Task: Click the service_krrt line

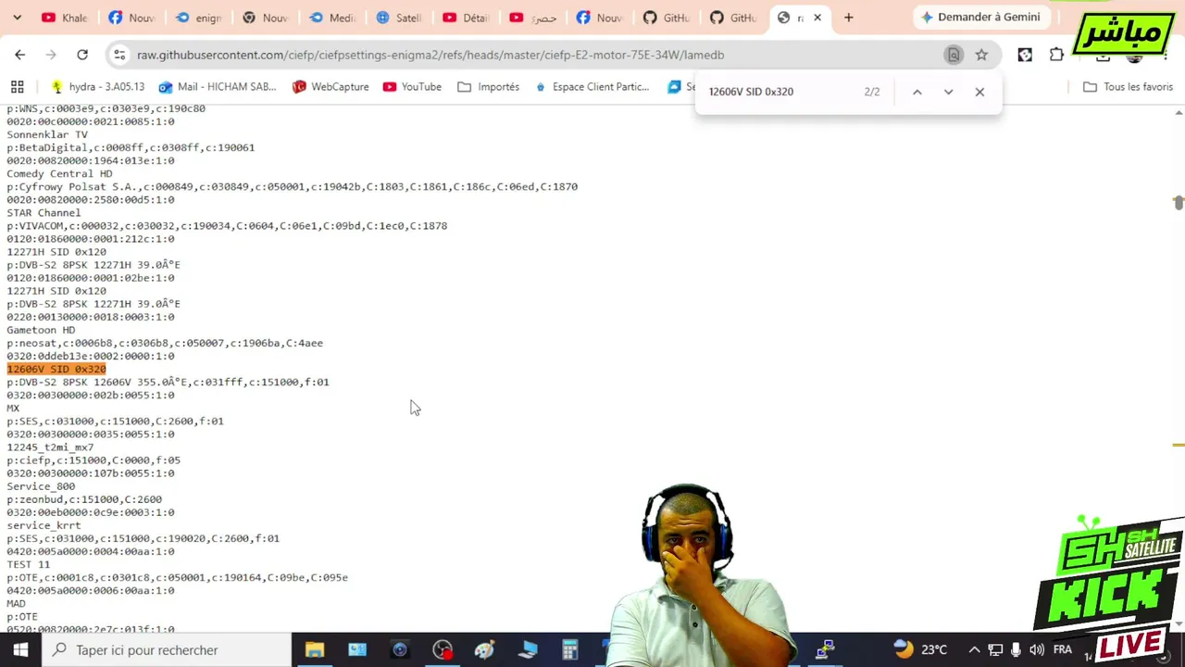Action: point(44,525)
